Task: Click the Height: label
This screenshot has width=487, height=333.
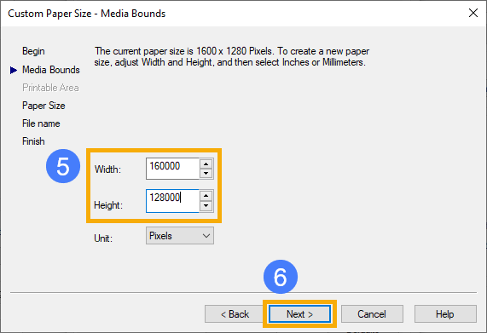Action: click(x=108, y=205)
